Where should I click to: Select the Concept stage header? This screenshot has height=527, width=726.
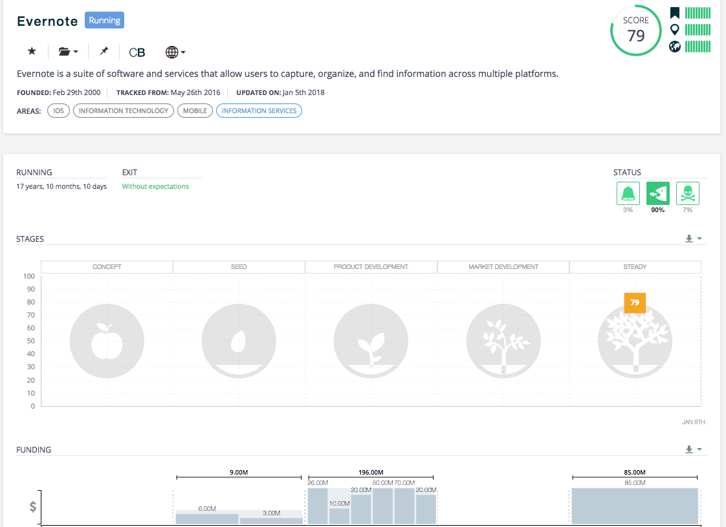click(107, 267)
